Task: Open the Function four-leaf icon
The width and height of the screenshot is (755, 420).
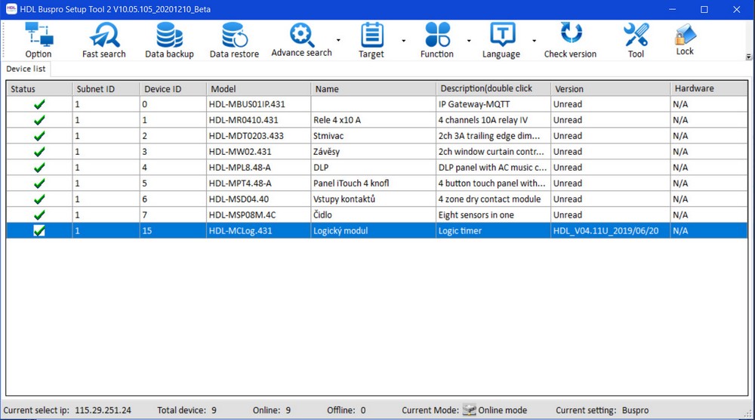Action: coord(437,34)
